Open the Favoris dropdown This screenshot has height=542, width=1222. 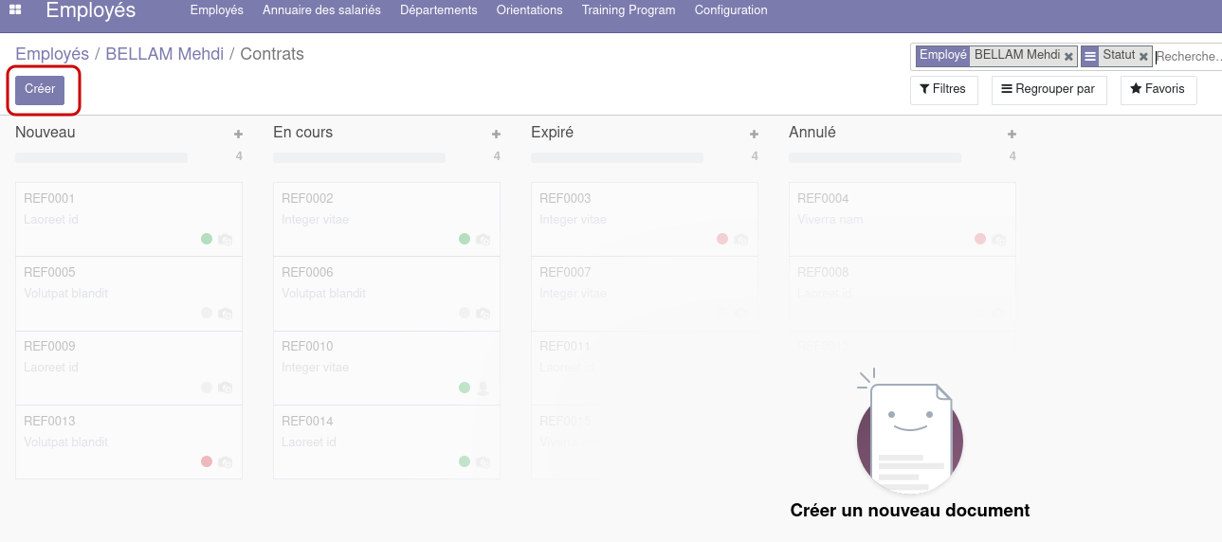click(1158, 90)
